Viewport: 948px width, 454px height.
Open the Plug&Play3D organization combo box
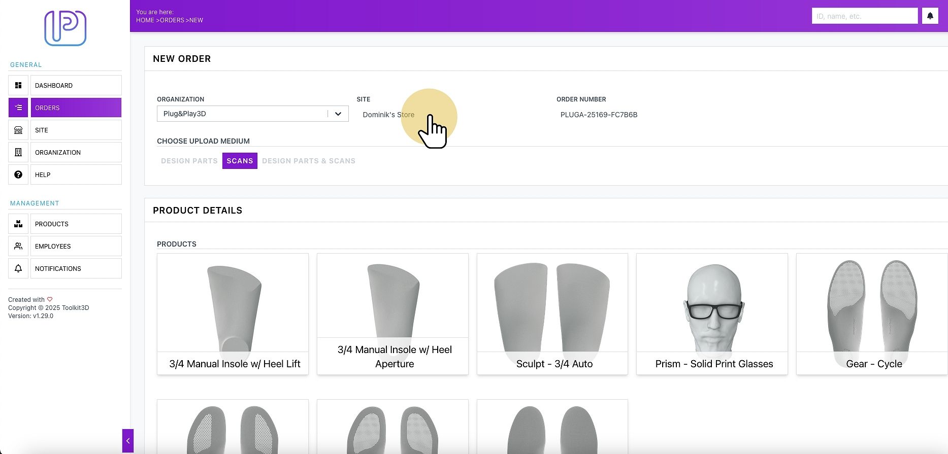(252, 114)
